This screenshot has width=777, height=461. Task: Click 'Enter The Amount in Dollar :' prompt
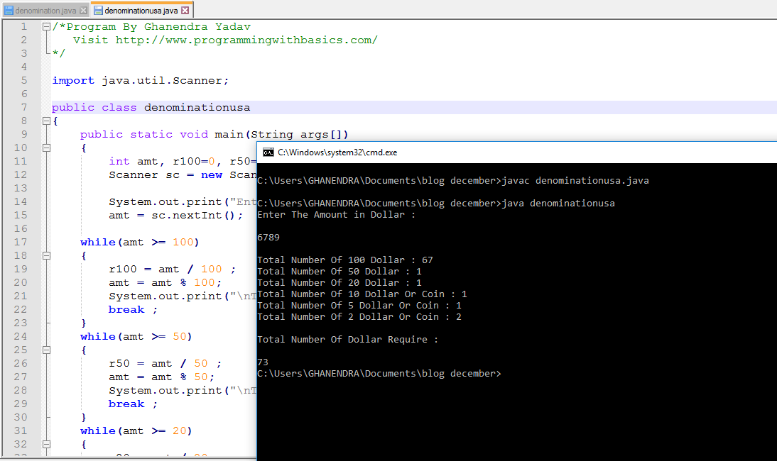point(337,215)
